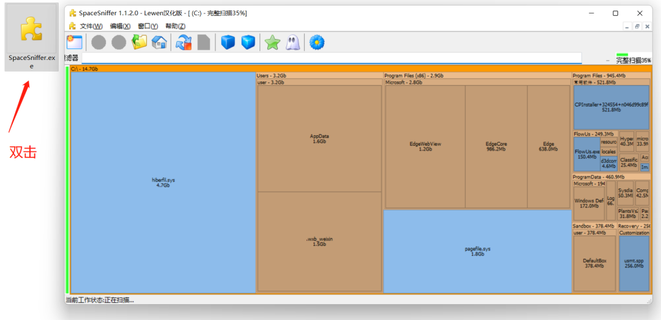The height and width of the screenshot is (320, 661).
Task: Toggle the white ghost toolbar button
Action: coord(293,42)
